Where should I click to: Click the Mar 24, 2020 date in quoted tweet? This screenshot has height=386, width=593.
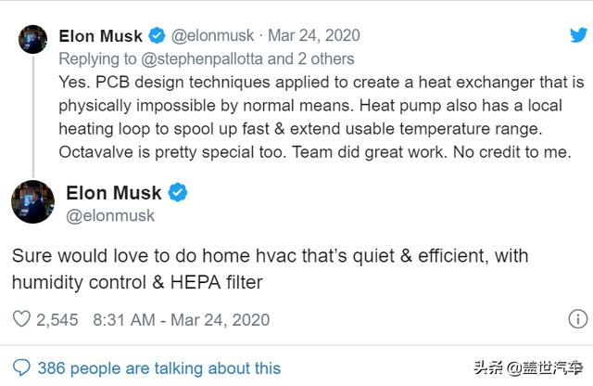[x=313, y=36]
